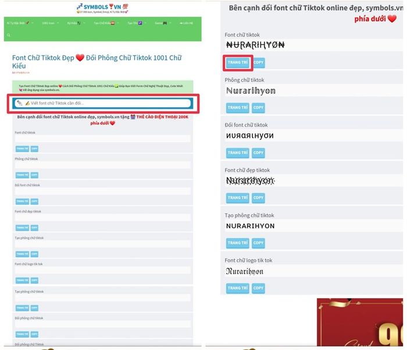Click the pencil icon inside the Tiktok text input

point(19,103)
